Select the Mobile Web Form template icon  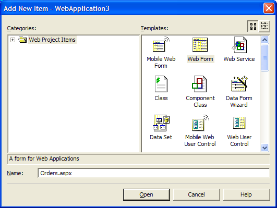(161, 44)
